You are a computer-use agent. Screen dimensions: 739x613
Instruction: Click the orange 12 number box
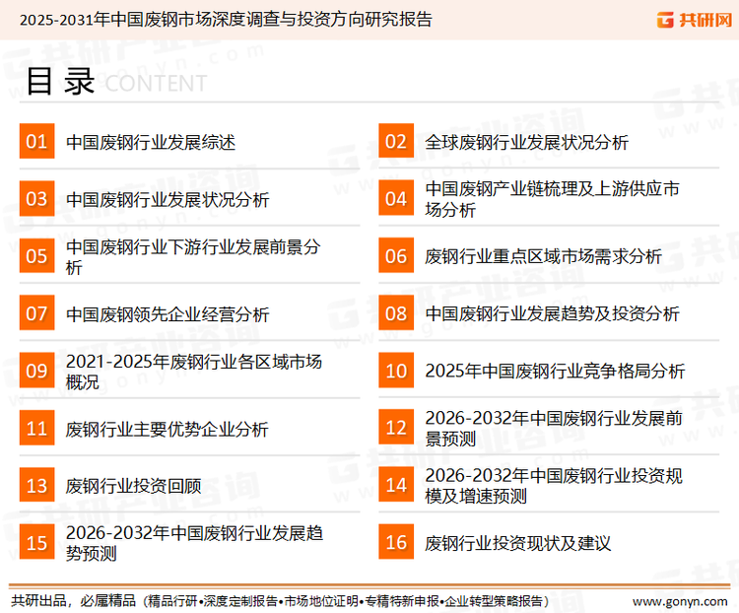tap(396, 427)
